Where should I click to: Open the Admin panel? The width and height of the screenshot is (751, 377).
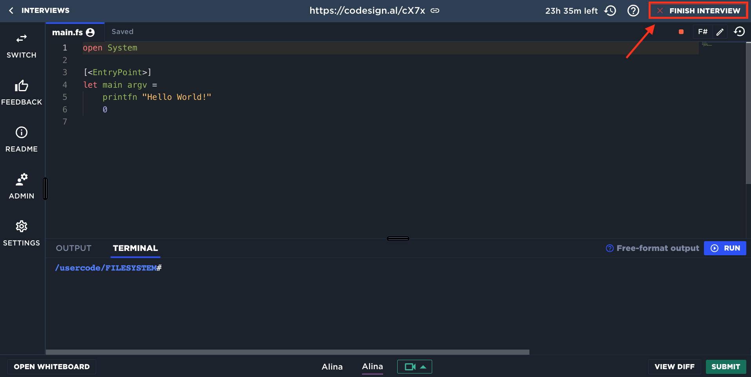point(22,187)
